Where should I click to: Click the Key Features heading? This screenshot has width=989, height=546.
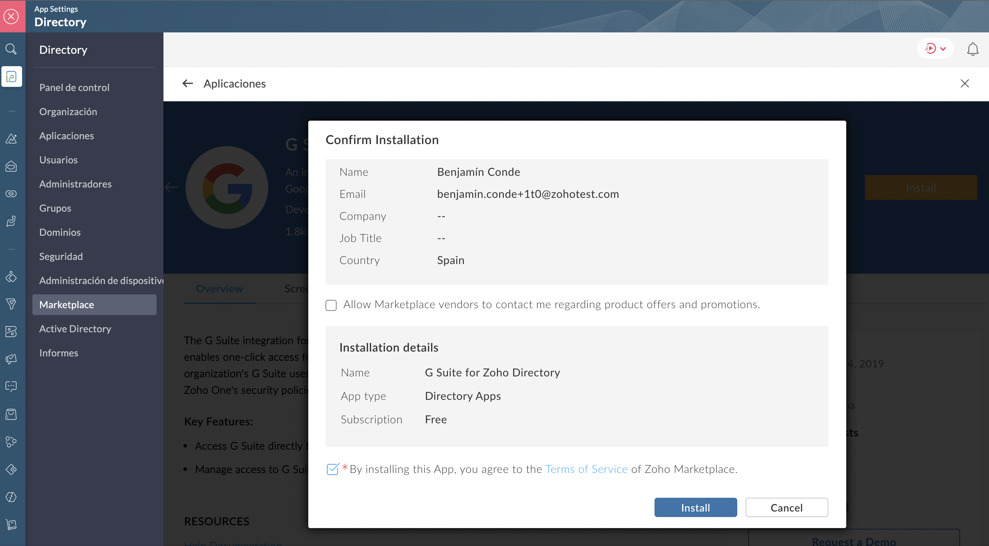point(218,421)
